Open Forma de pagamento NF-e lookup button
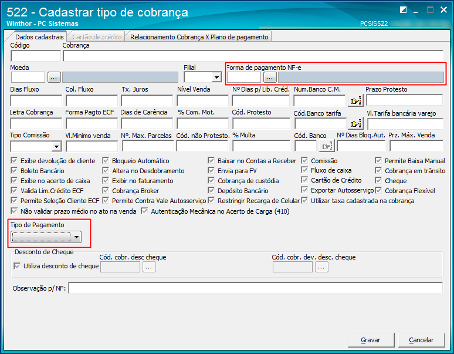Screen dimensions: 454x354 point(270,77)
